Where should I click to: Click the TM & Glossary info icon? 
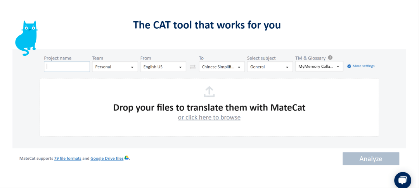330,58
